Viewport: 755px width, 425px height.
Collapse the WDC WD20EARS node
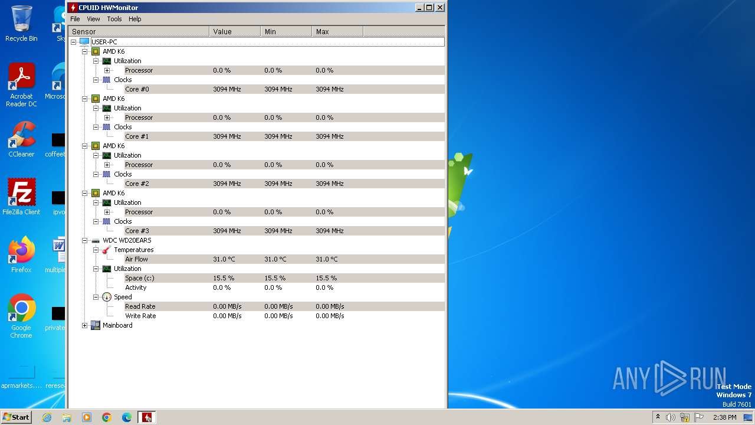click(x=84, y=240)
